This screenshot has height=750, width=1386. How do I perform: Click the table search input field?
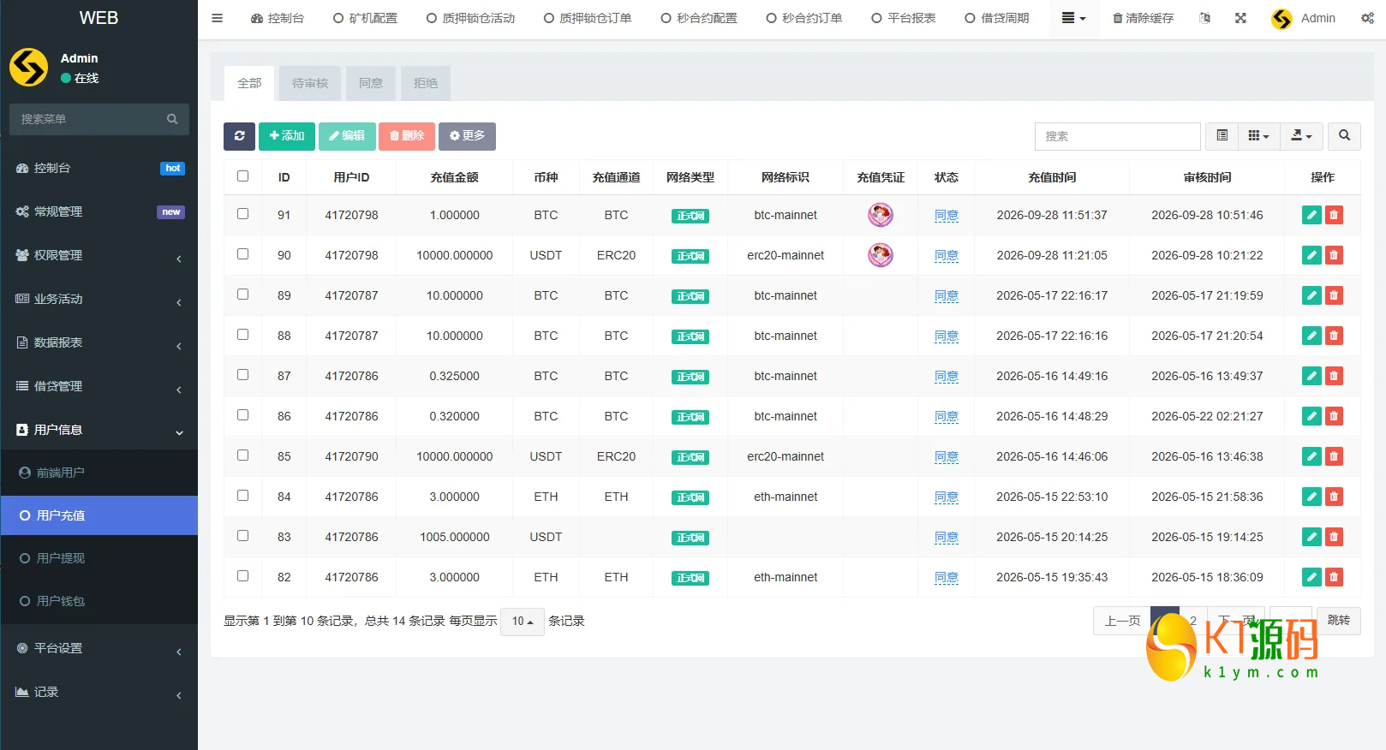pos(1117,136)
